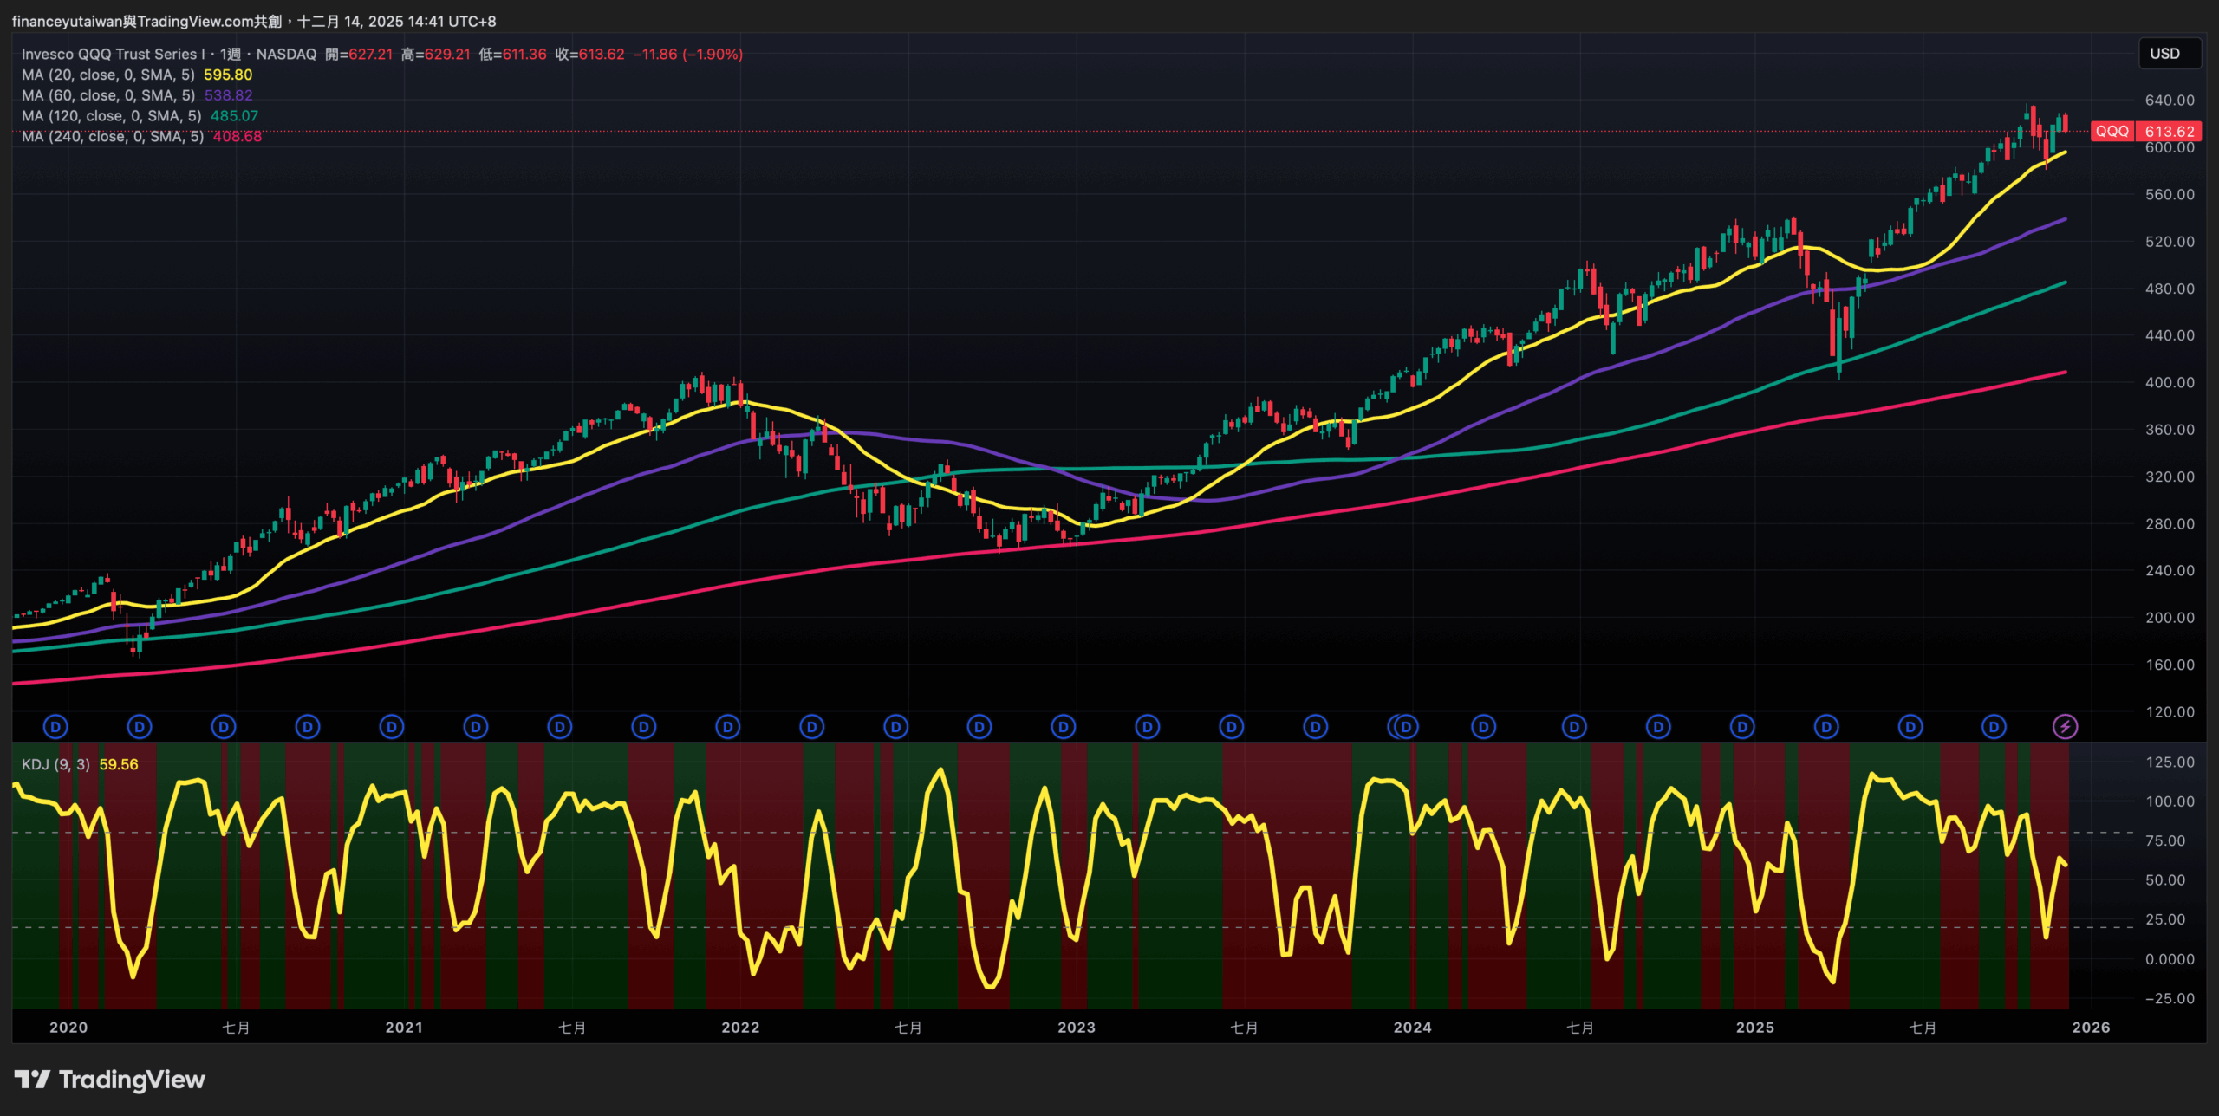Click Invesco QQQ Trust Series I title

[x=113, y=54]
